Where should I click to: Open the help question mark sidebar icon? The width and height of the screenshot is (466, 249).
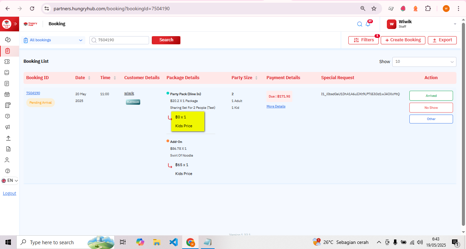(8, 171)
